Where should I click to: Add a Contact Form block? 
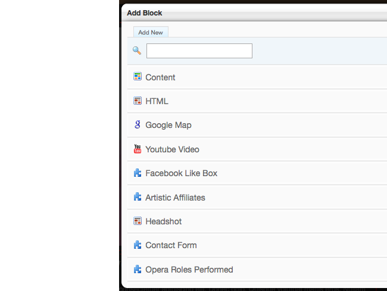tap(257, 245)
